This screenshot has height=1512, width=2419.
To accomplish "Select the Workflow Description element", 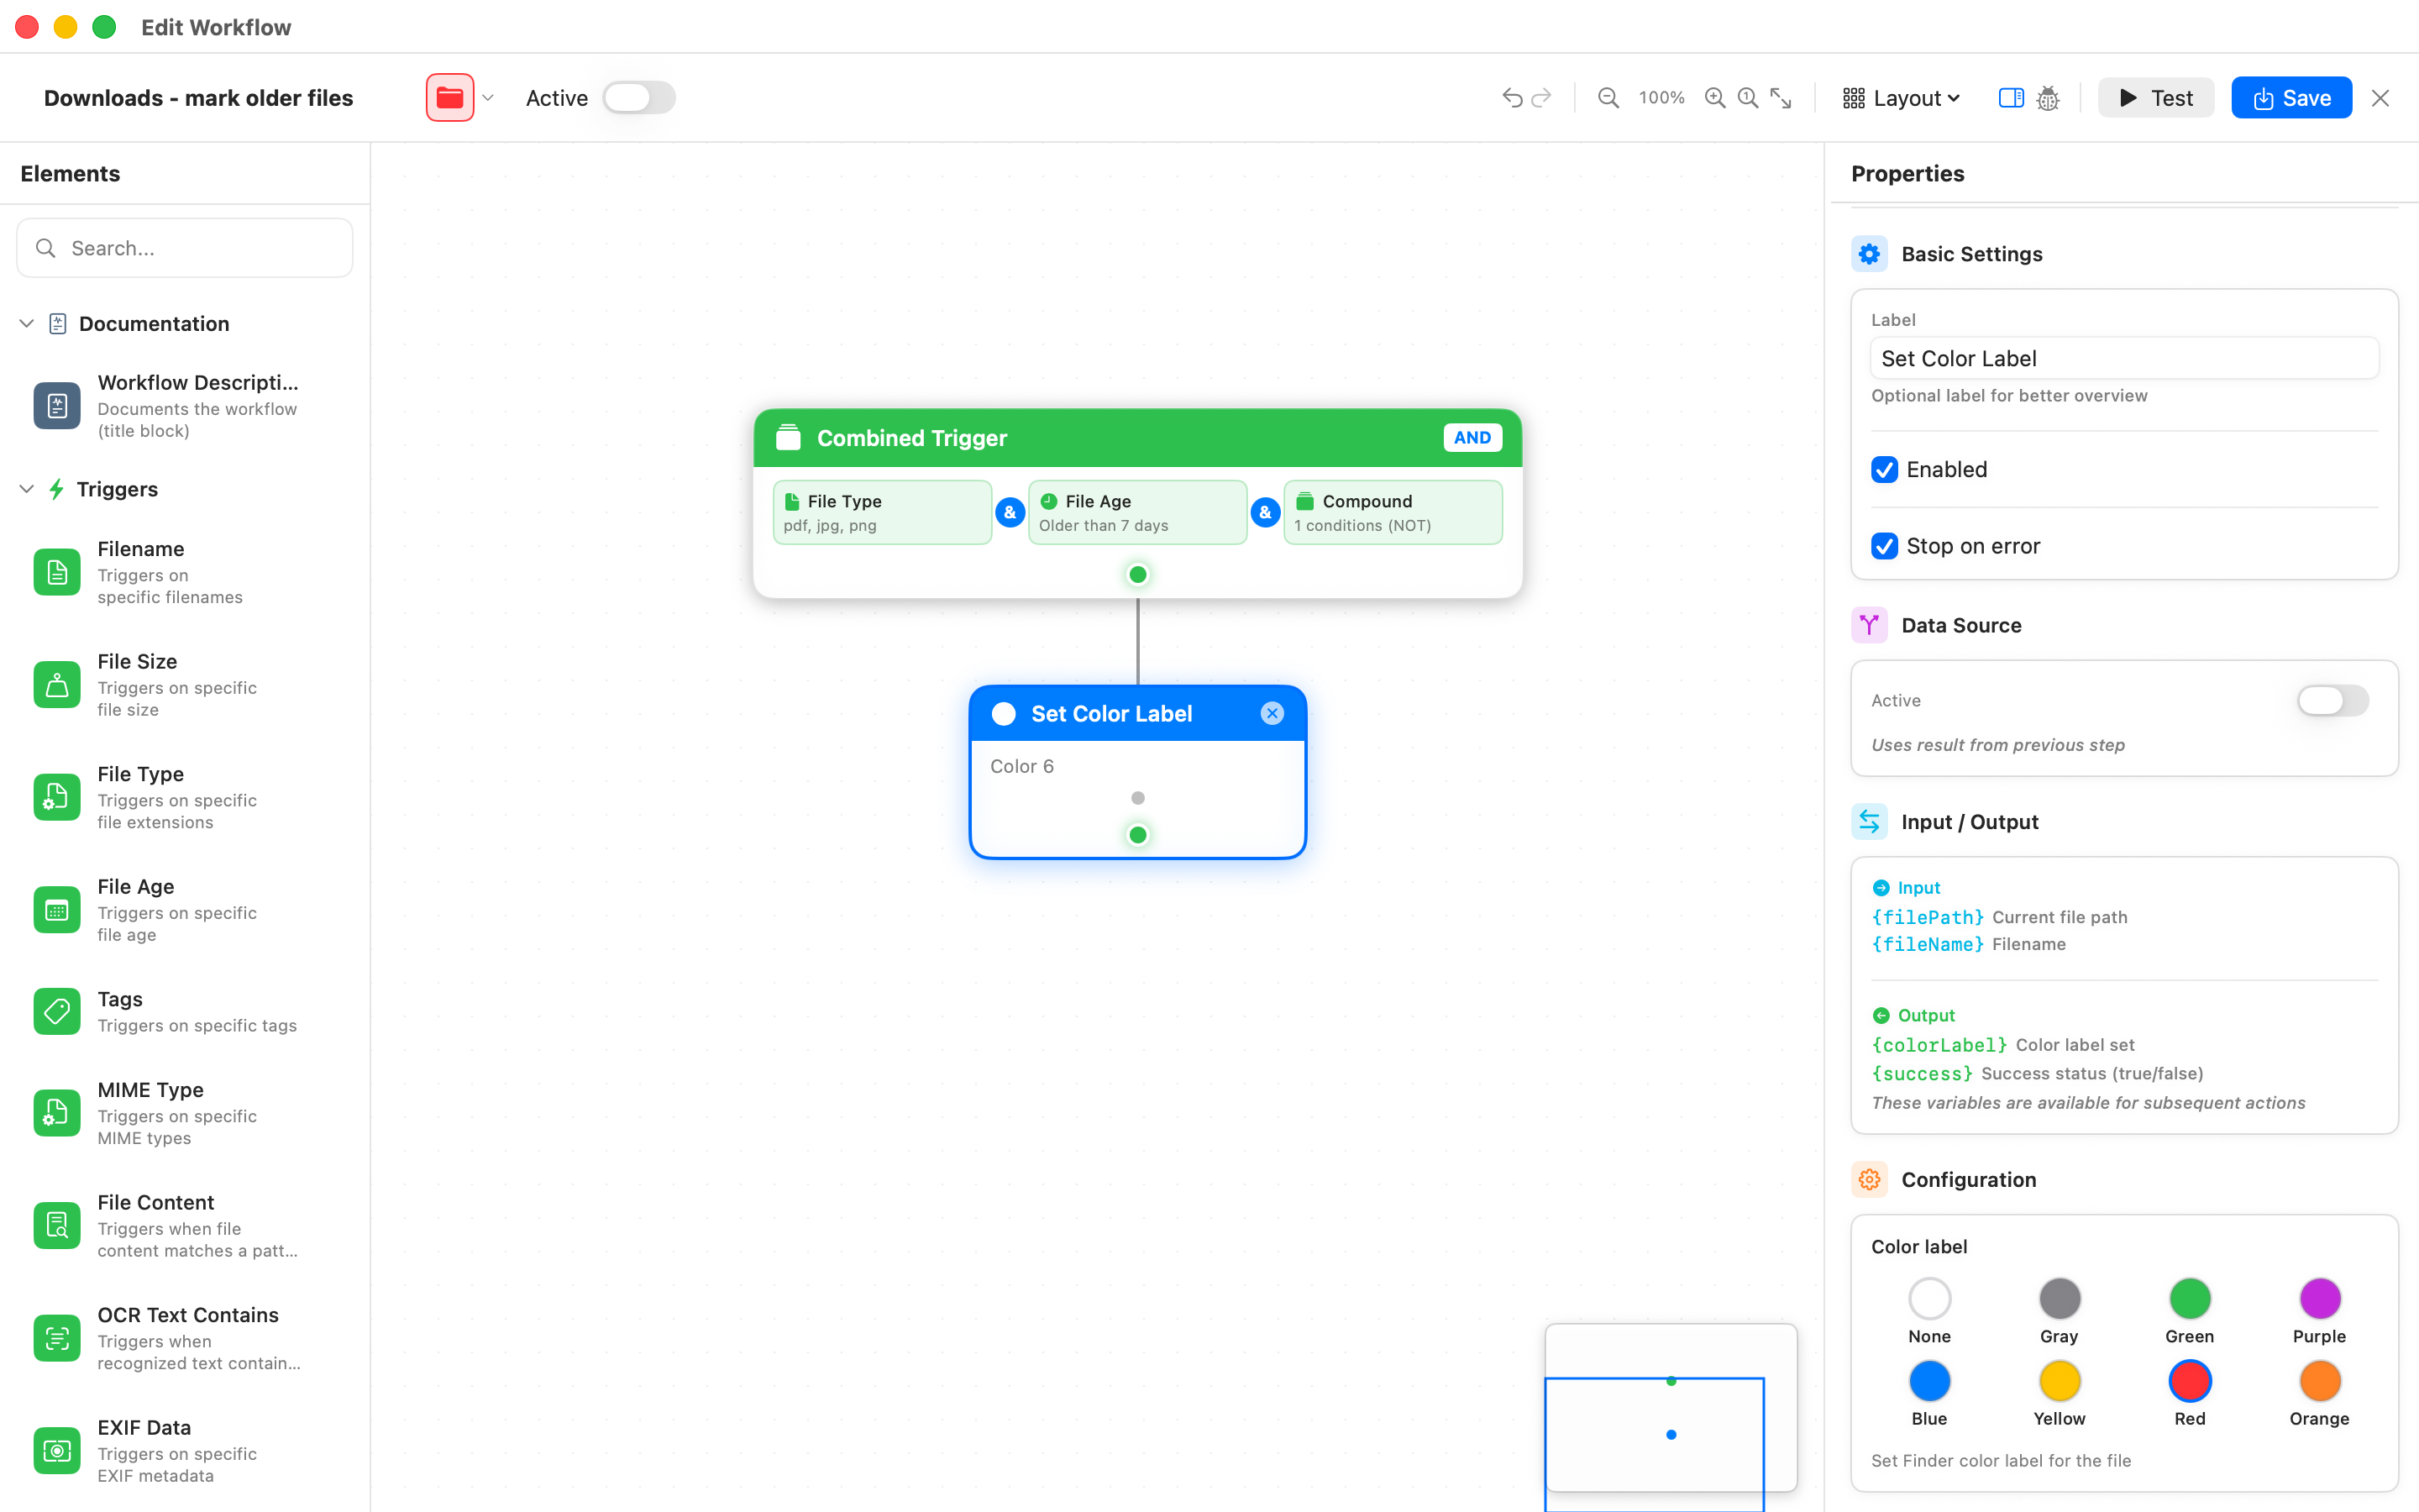I will (x=185, y=406).
